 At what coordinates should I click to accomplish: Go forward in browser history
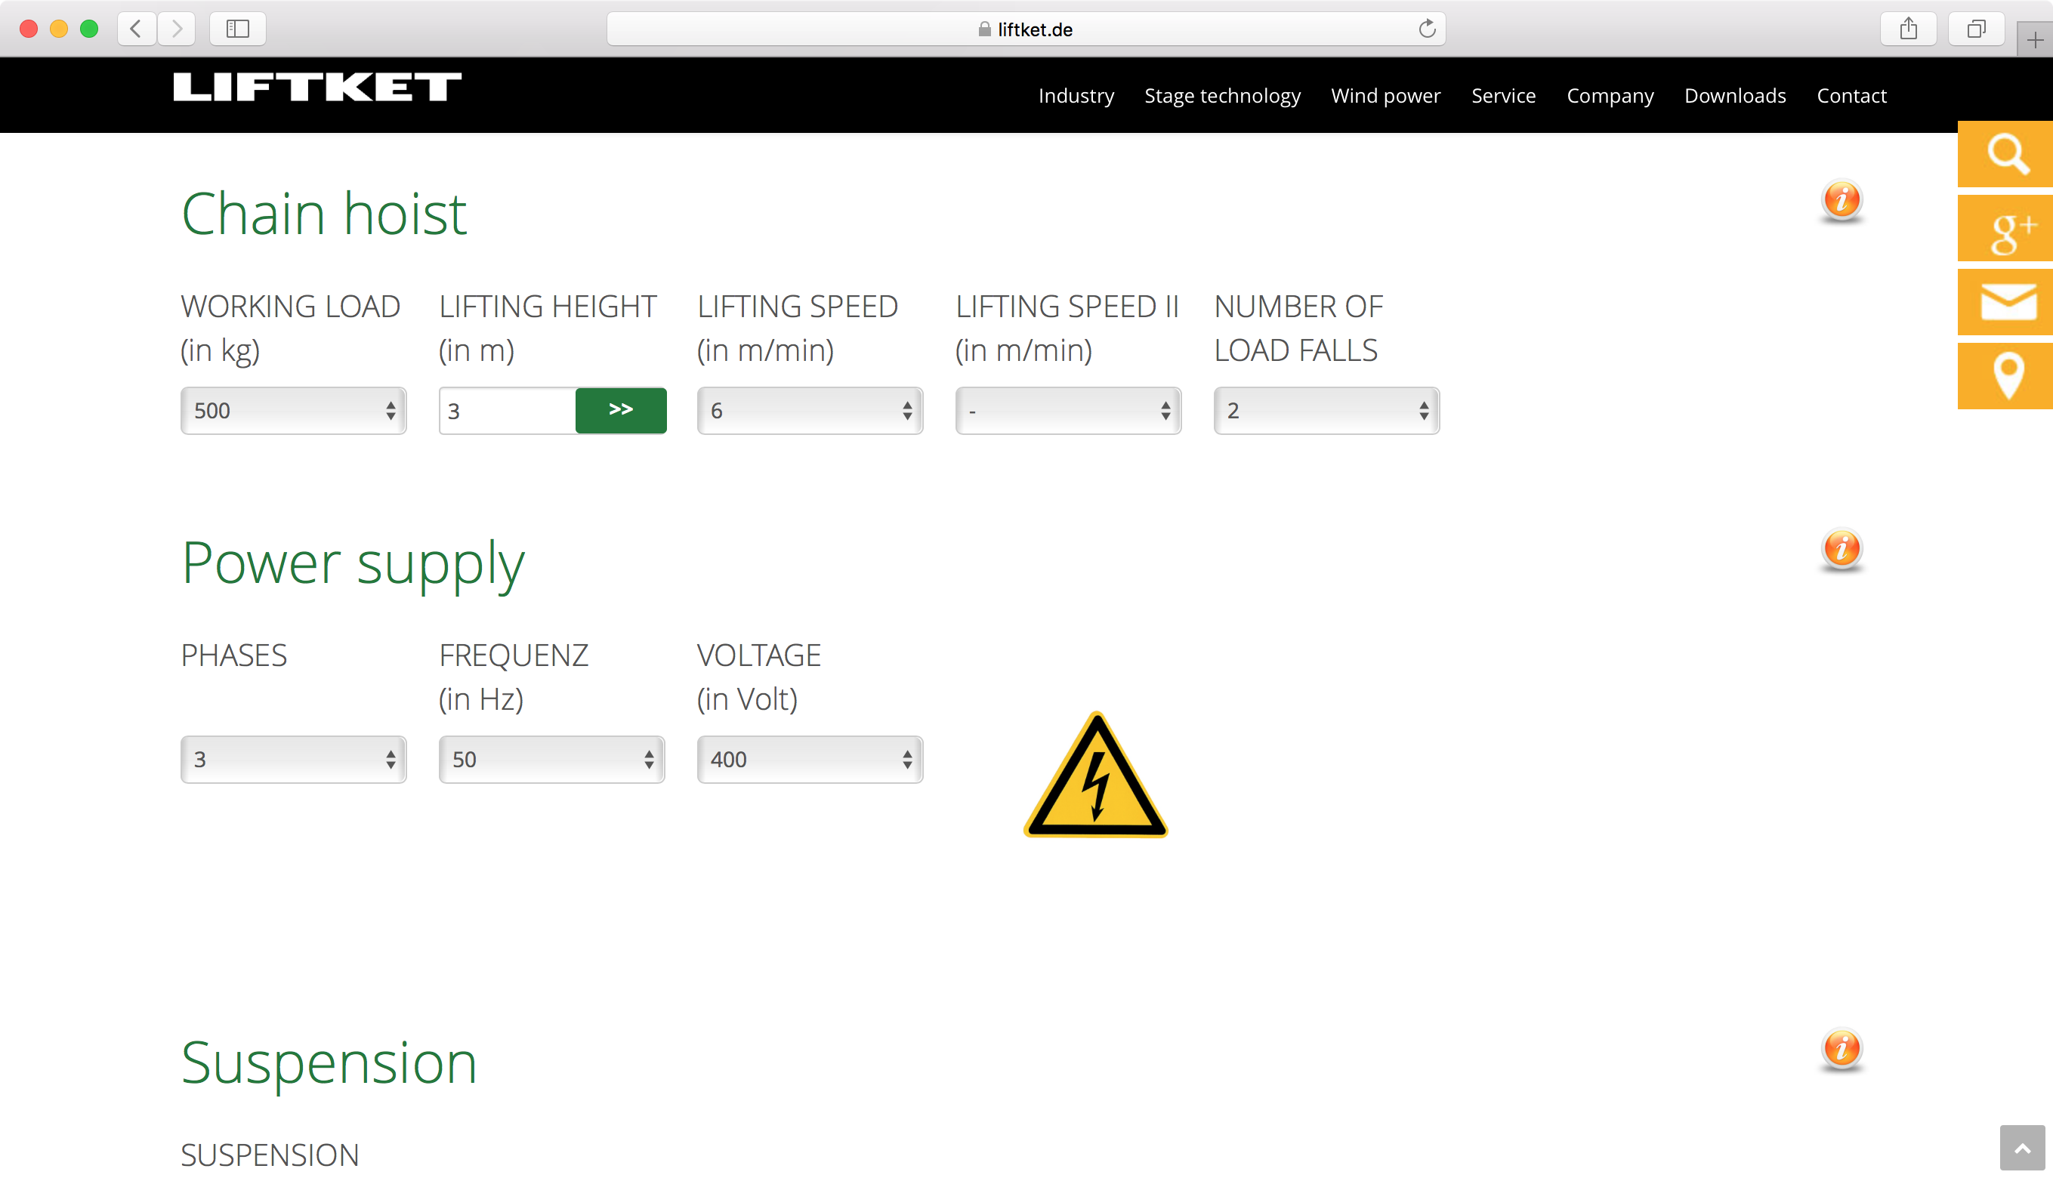[x=177, y=29]
